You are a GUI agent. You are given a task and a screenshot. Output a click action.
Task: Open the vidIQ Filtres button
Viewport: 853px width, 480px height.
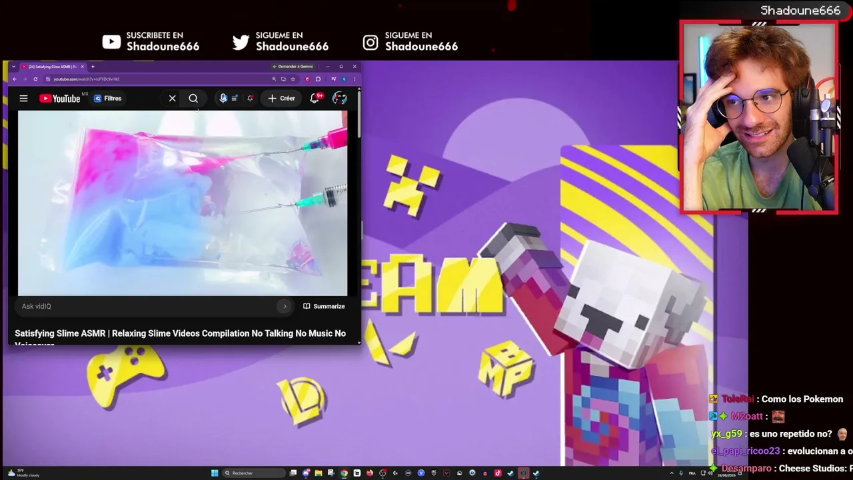coord(107,99)
